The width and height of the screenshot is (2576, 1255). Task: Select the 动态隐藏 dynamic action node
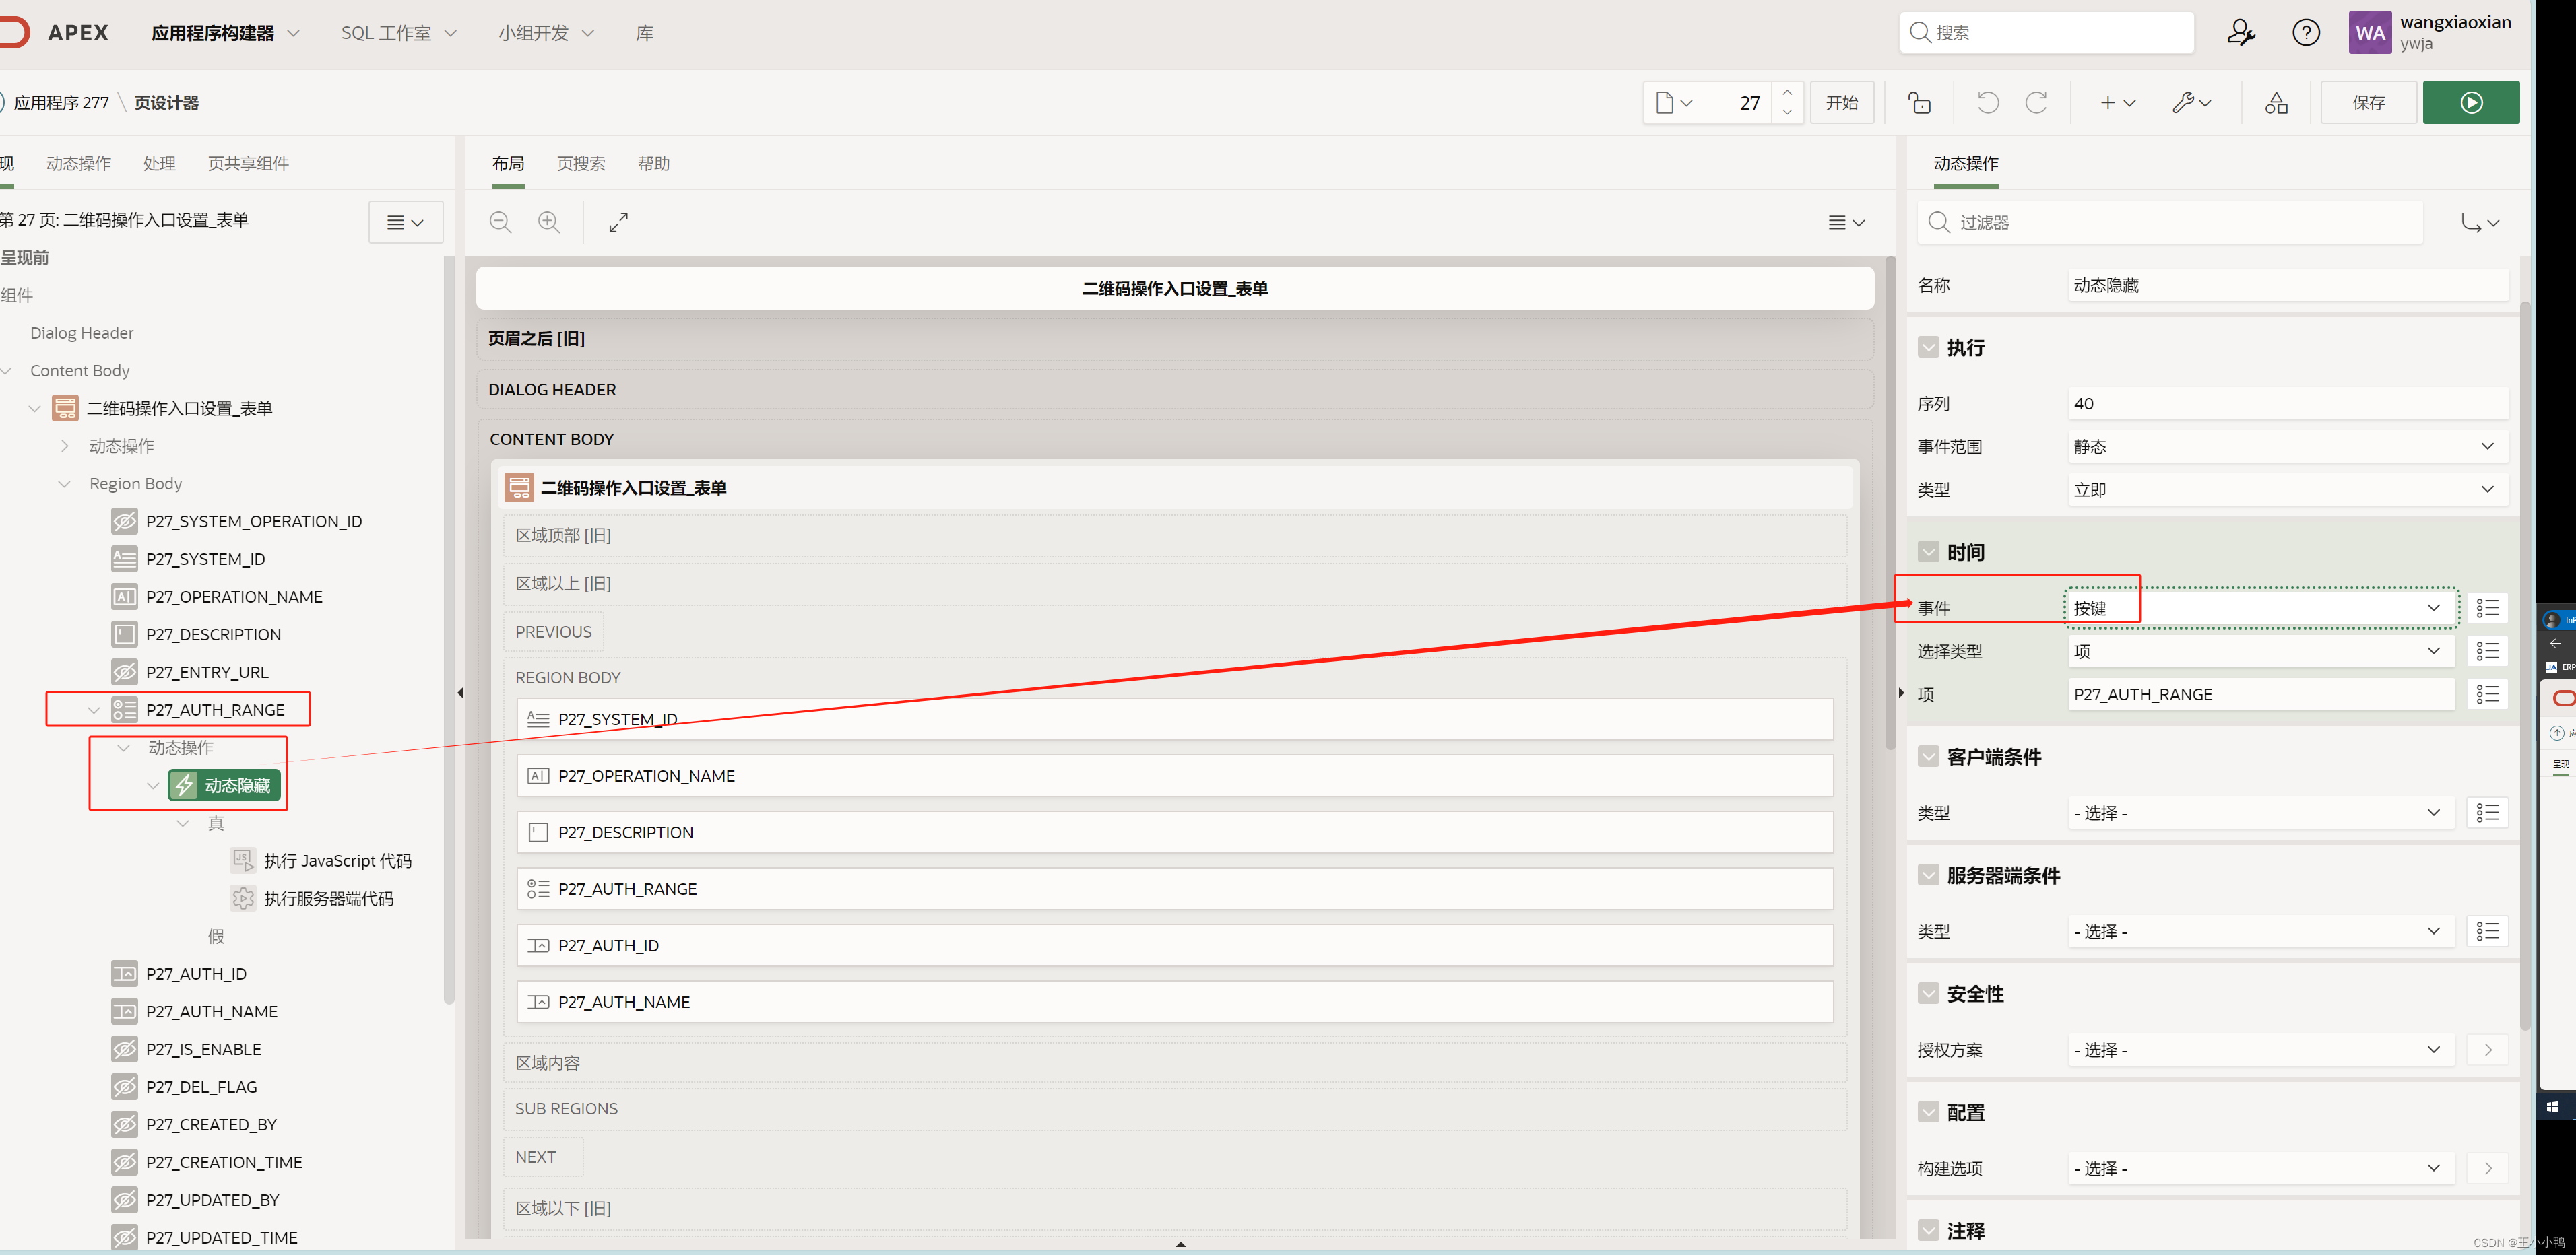[x=225, y=785]
